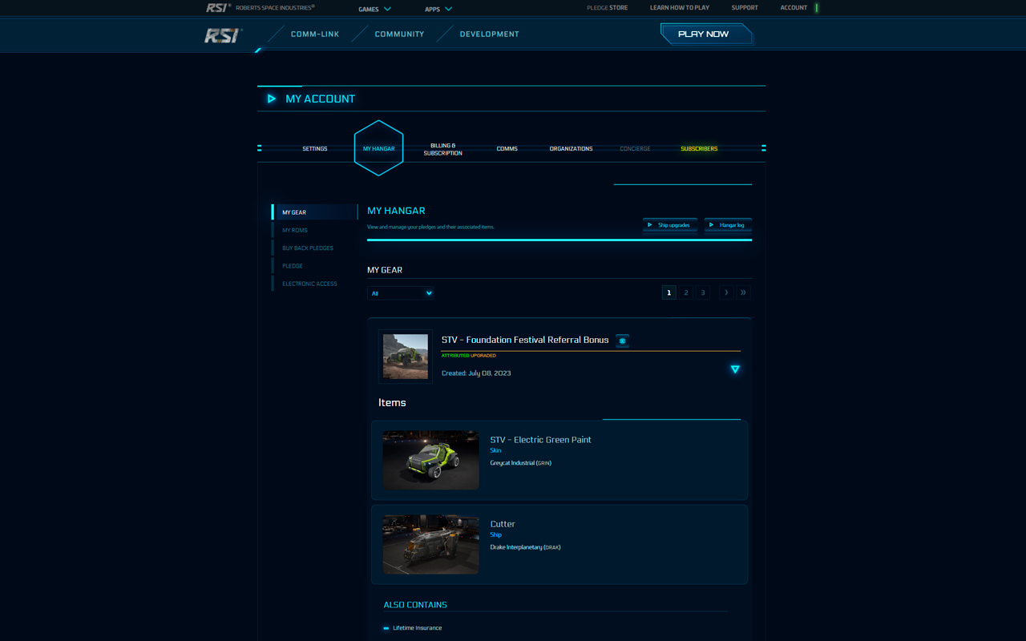Click the Hangar log button arrow icon
1026x641 pixels.
click(711, 225)
